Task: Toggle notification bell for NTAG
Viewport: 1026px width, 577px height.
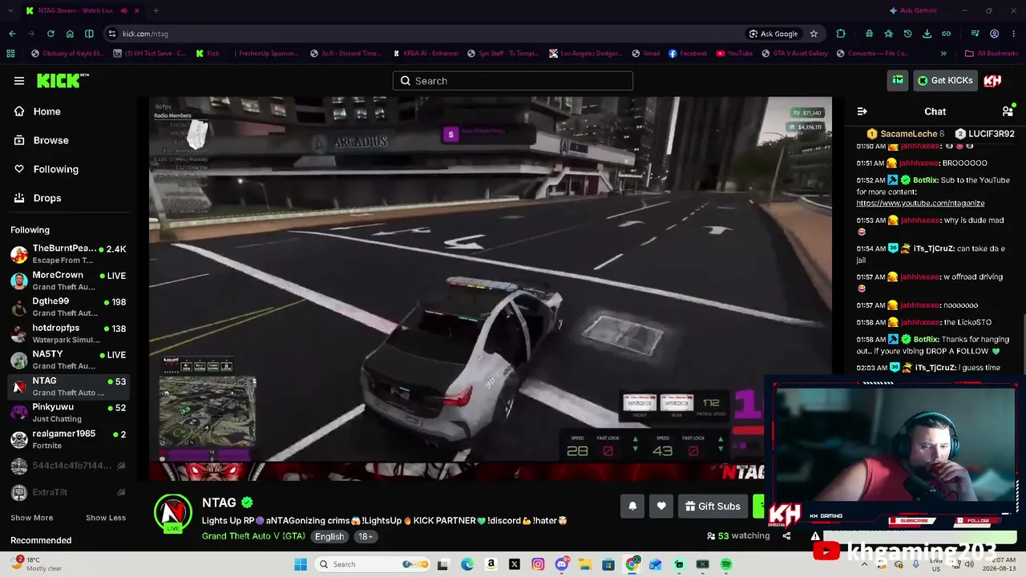Action: point(632,506)
